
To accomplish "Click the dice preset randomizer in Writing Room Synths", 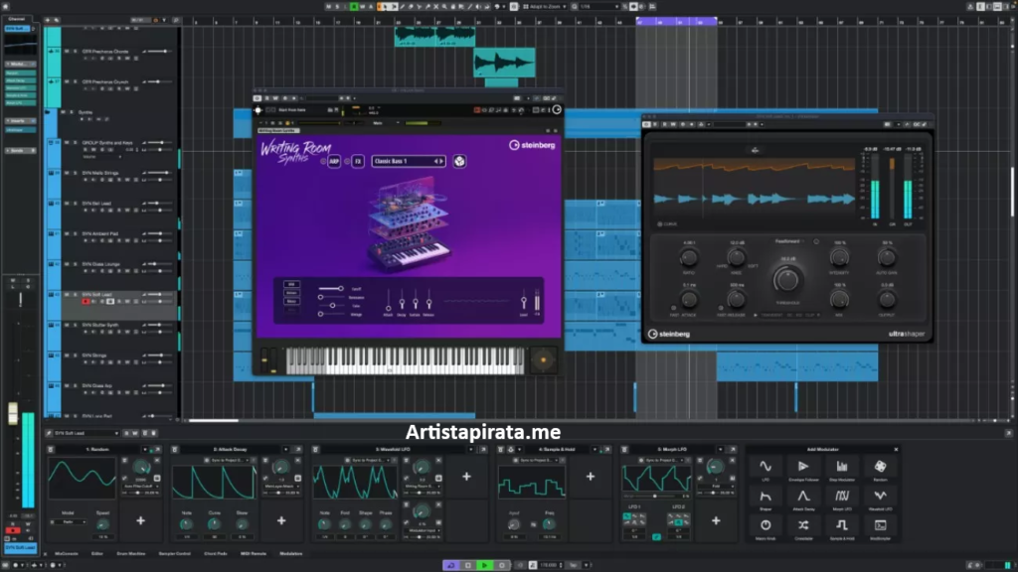I will (x=458, y=160).
